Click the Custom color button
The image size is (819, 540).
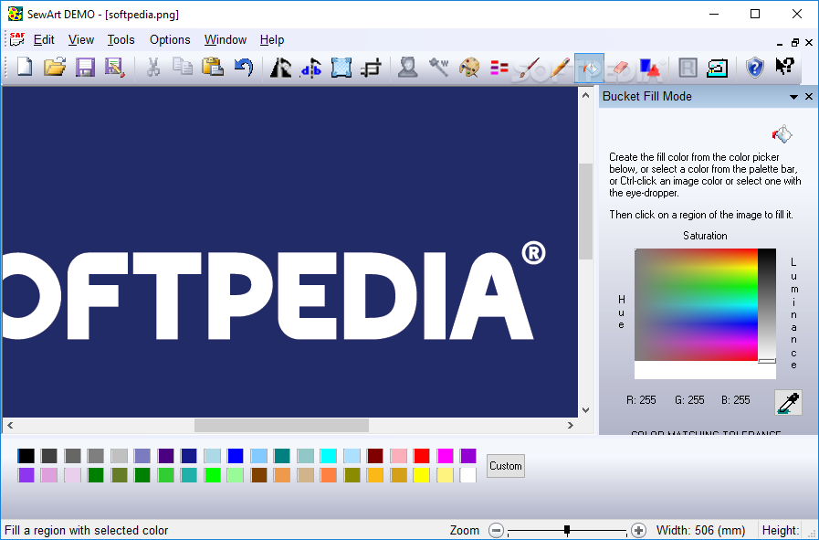coord(505,466)
